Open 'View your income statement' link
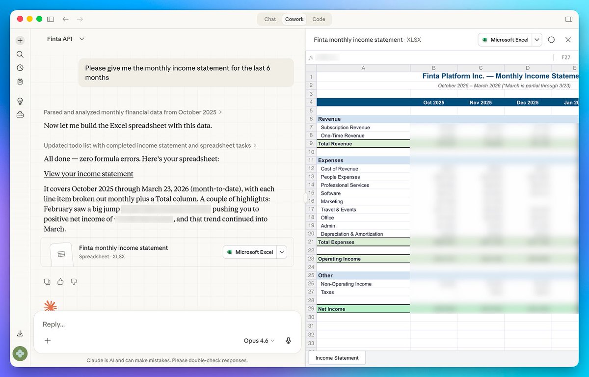Image resolution: width=589 pixels, height=377 pixels. click(x=88, y=174)
